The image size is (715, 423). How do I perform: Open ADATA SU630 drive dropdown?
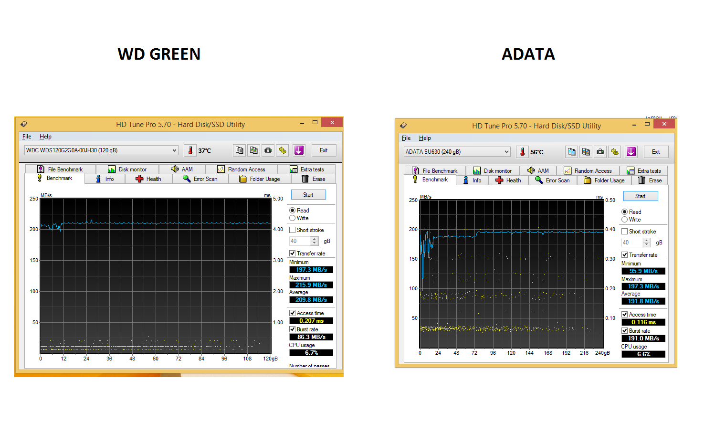coord(457,152)
